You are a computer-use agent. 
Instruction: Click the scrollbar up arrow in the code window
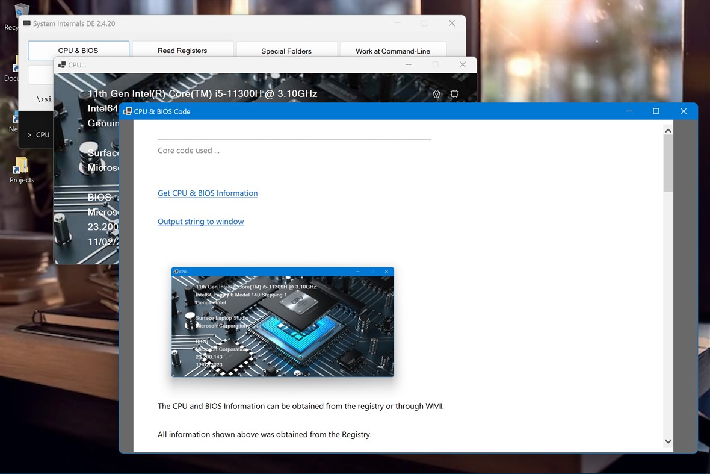point(668,129)
